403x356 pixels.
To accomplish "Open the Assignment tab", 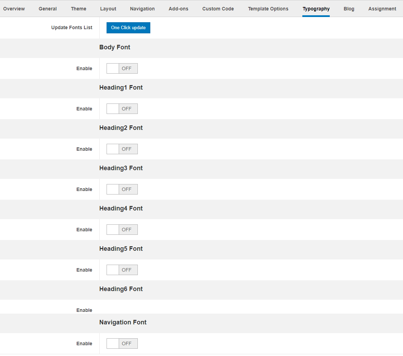I will coord(382,9).
